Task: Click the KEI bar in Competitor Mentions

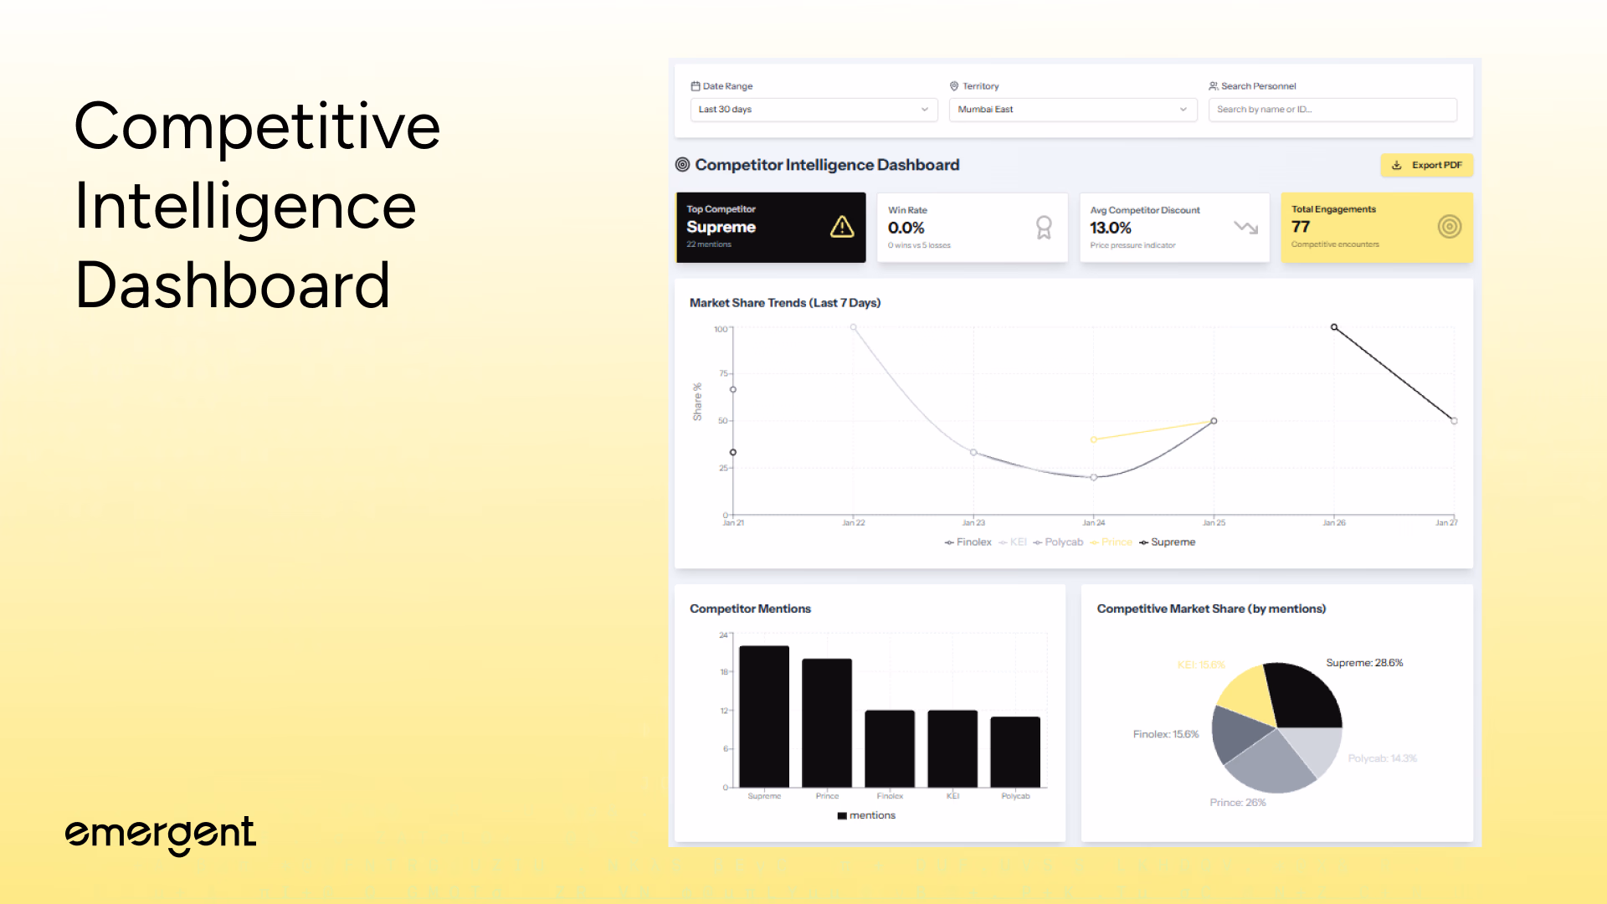Action: (x=952, y=749)
